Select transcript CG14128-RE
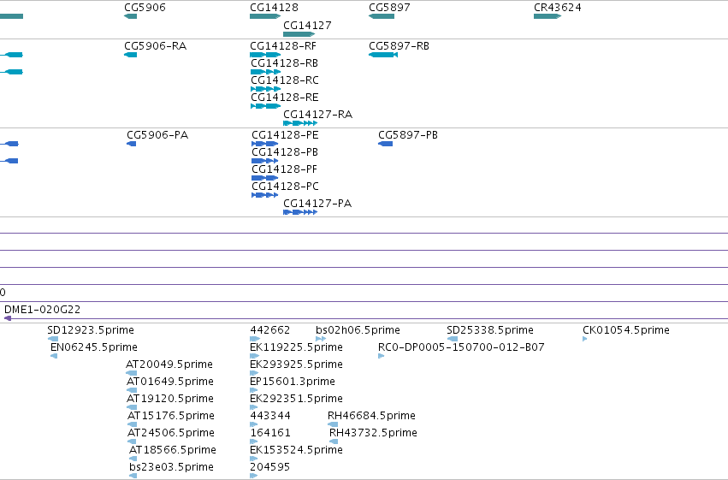Viewport: 728px width, 480px height. [x=285, y=98]
